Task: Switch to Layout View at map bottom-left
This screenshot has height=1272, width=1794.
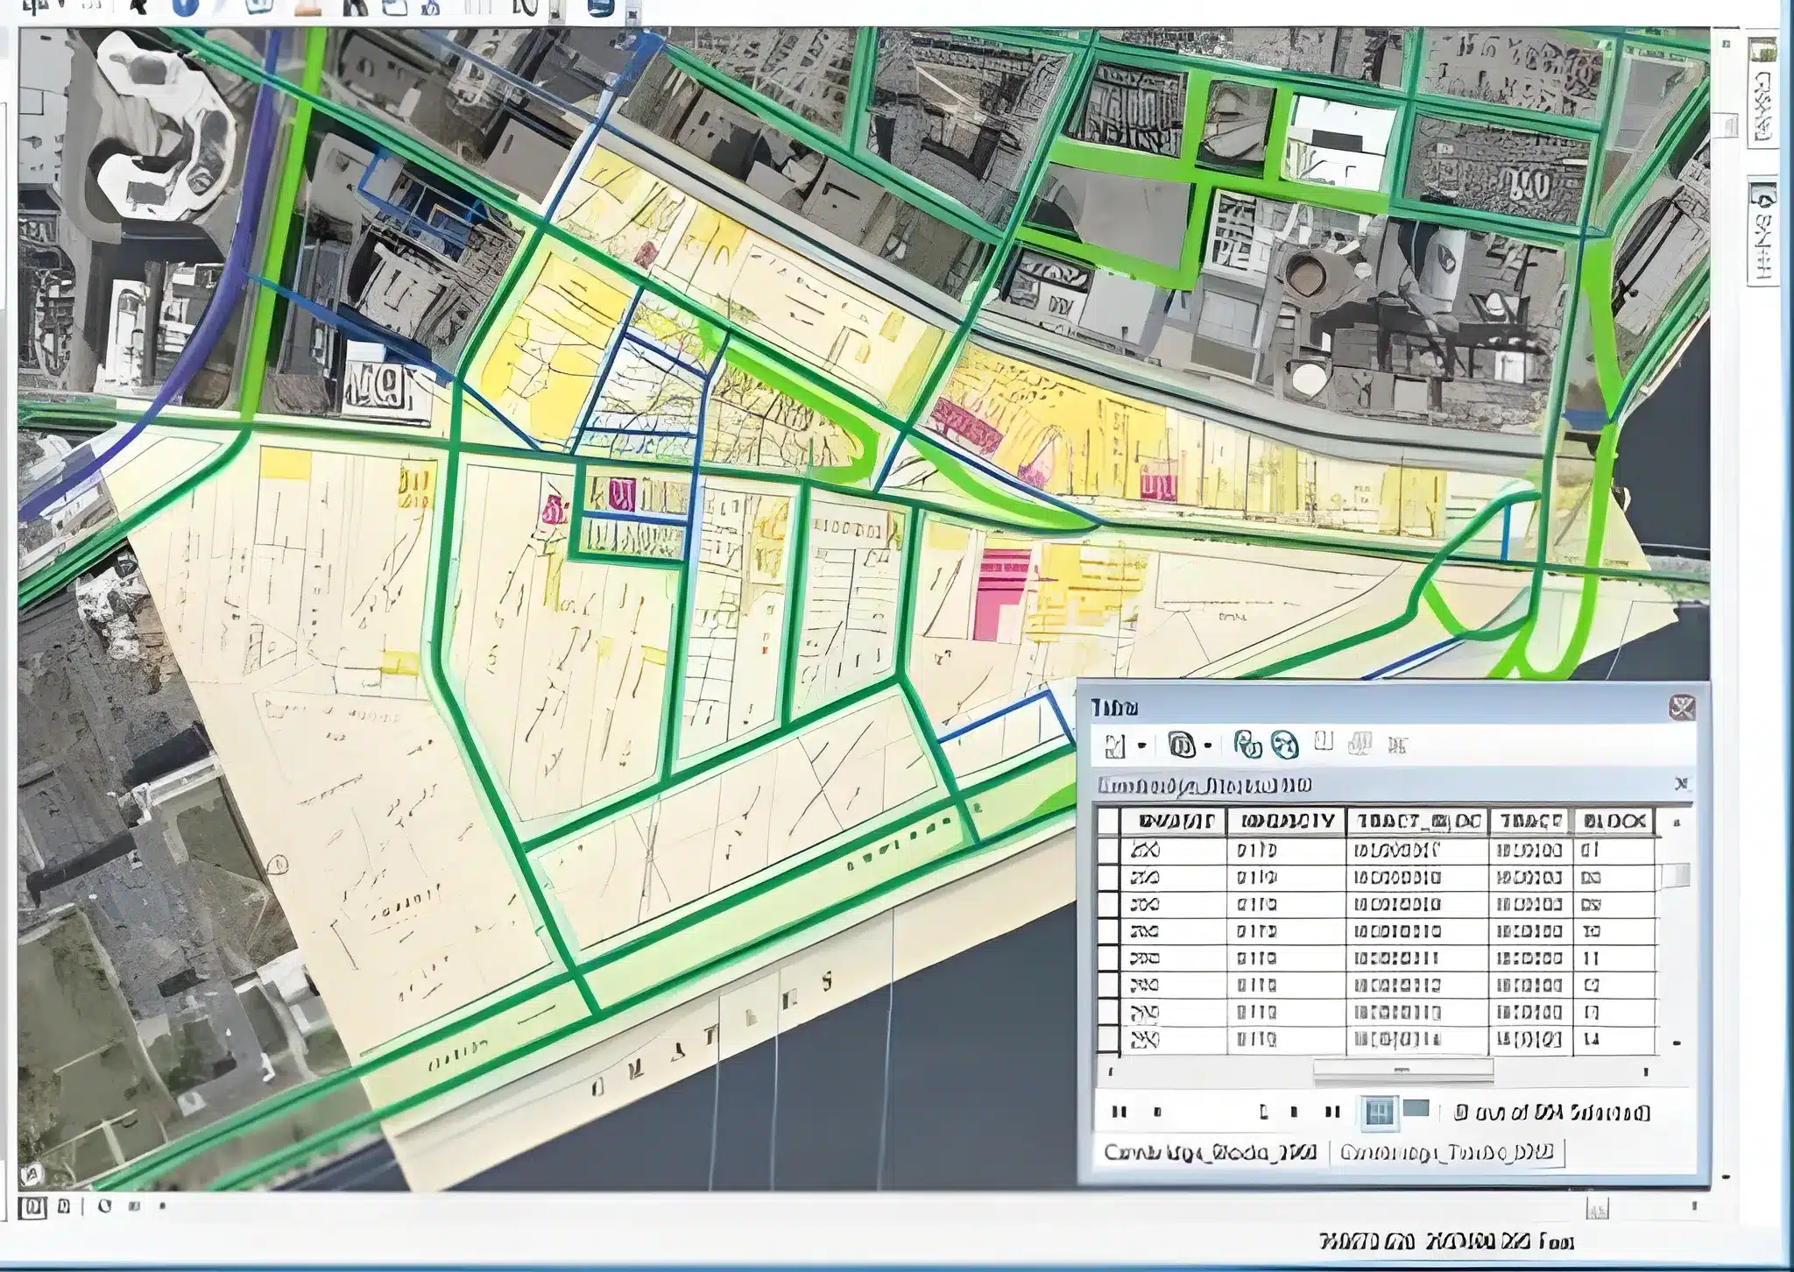Action: coord(64,1206)
